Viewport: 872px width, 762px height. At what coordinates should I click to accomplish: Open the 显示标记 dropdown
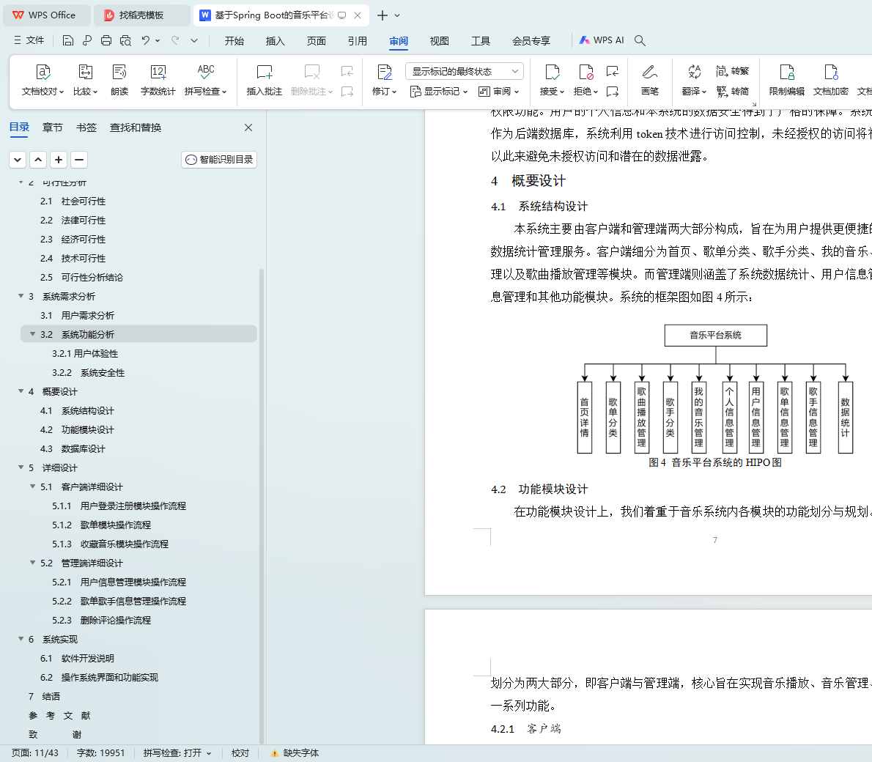439,91
